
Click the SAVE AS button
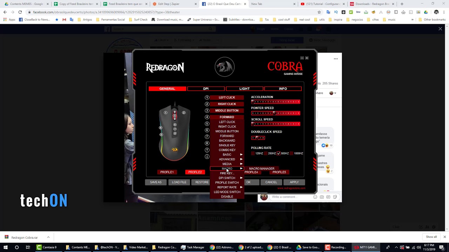(x=156, y=182)
